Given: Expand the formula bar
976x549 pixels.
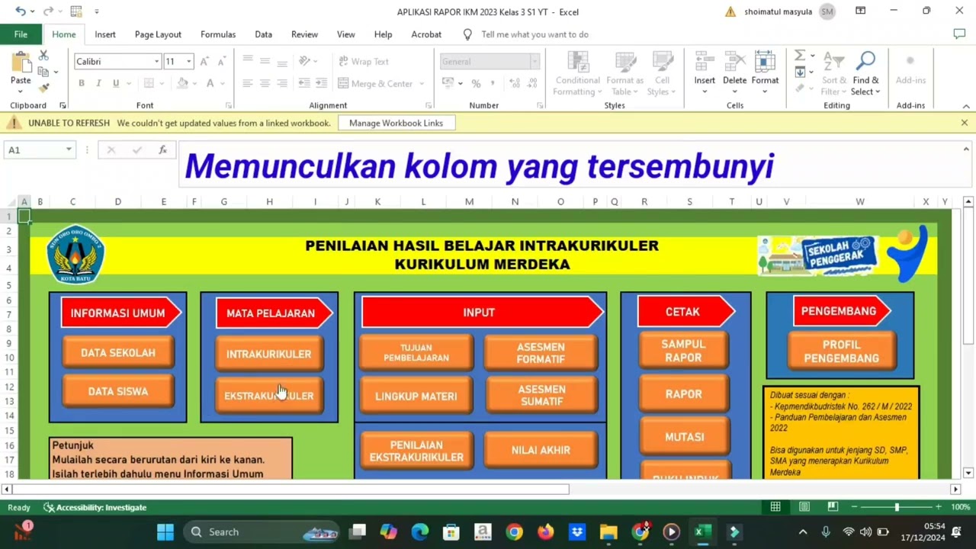Looking at the screenshot, I should coord(966,149).
